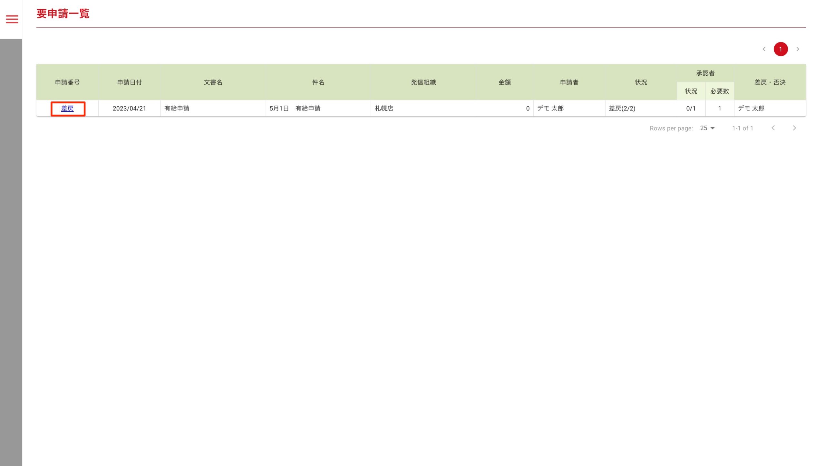Click the top next page chevron
Image resolution: width=825 pixels, height=466 pixels.
point(798,49)
